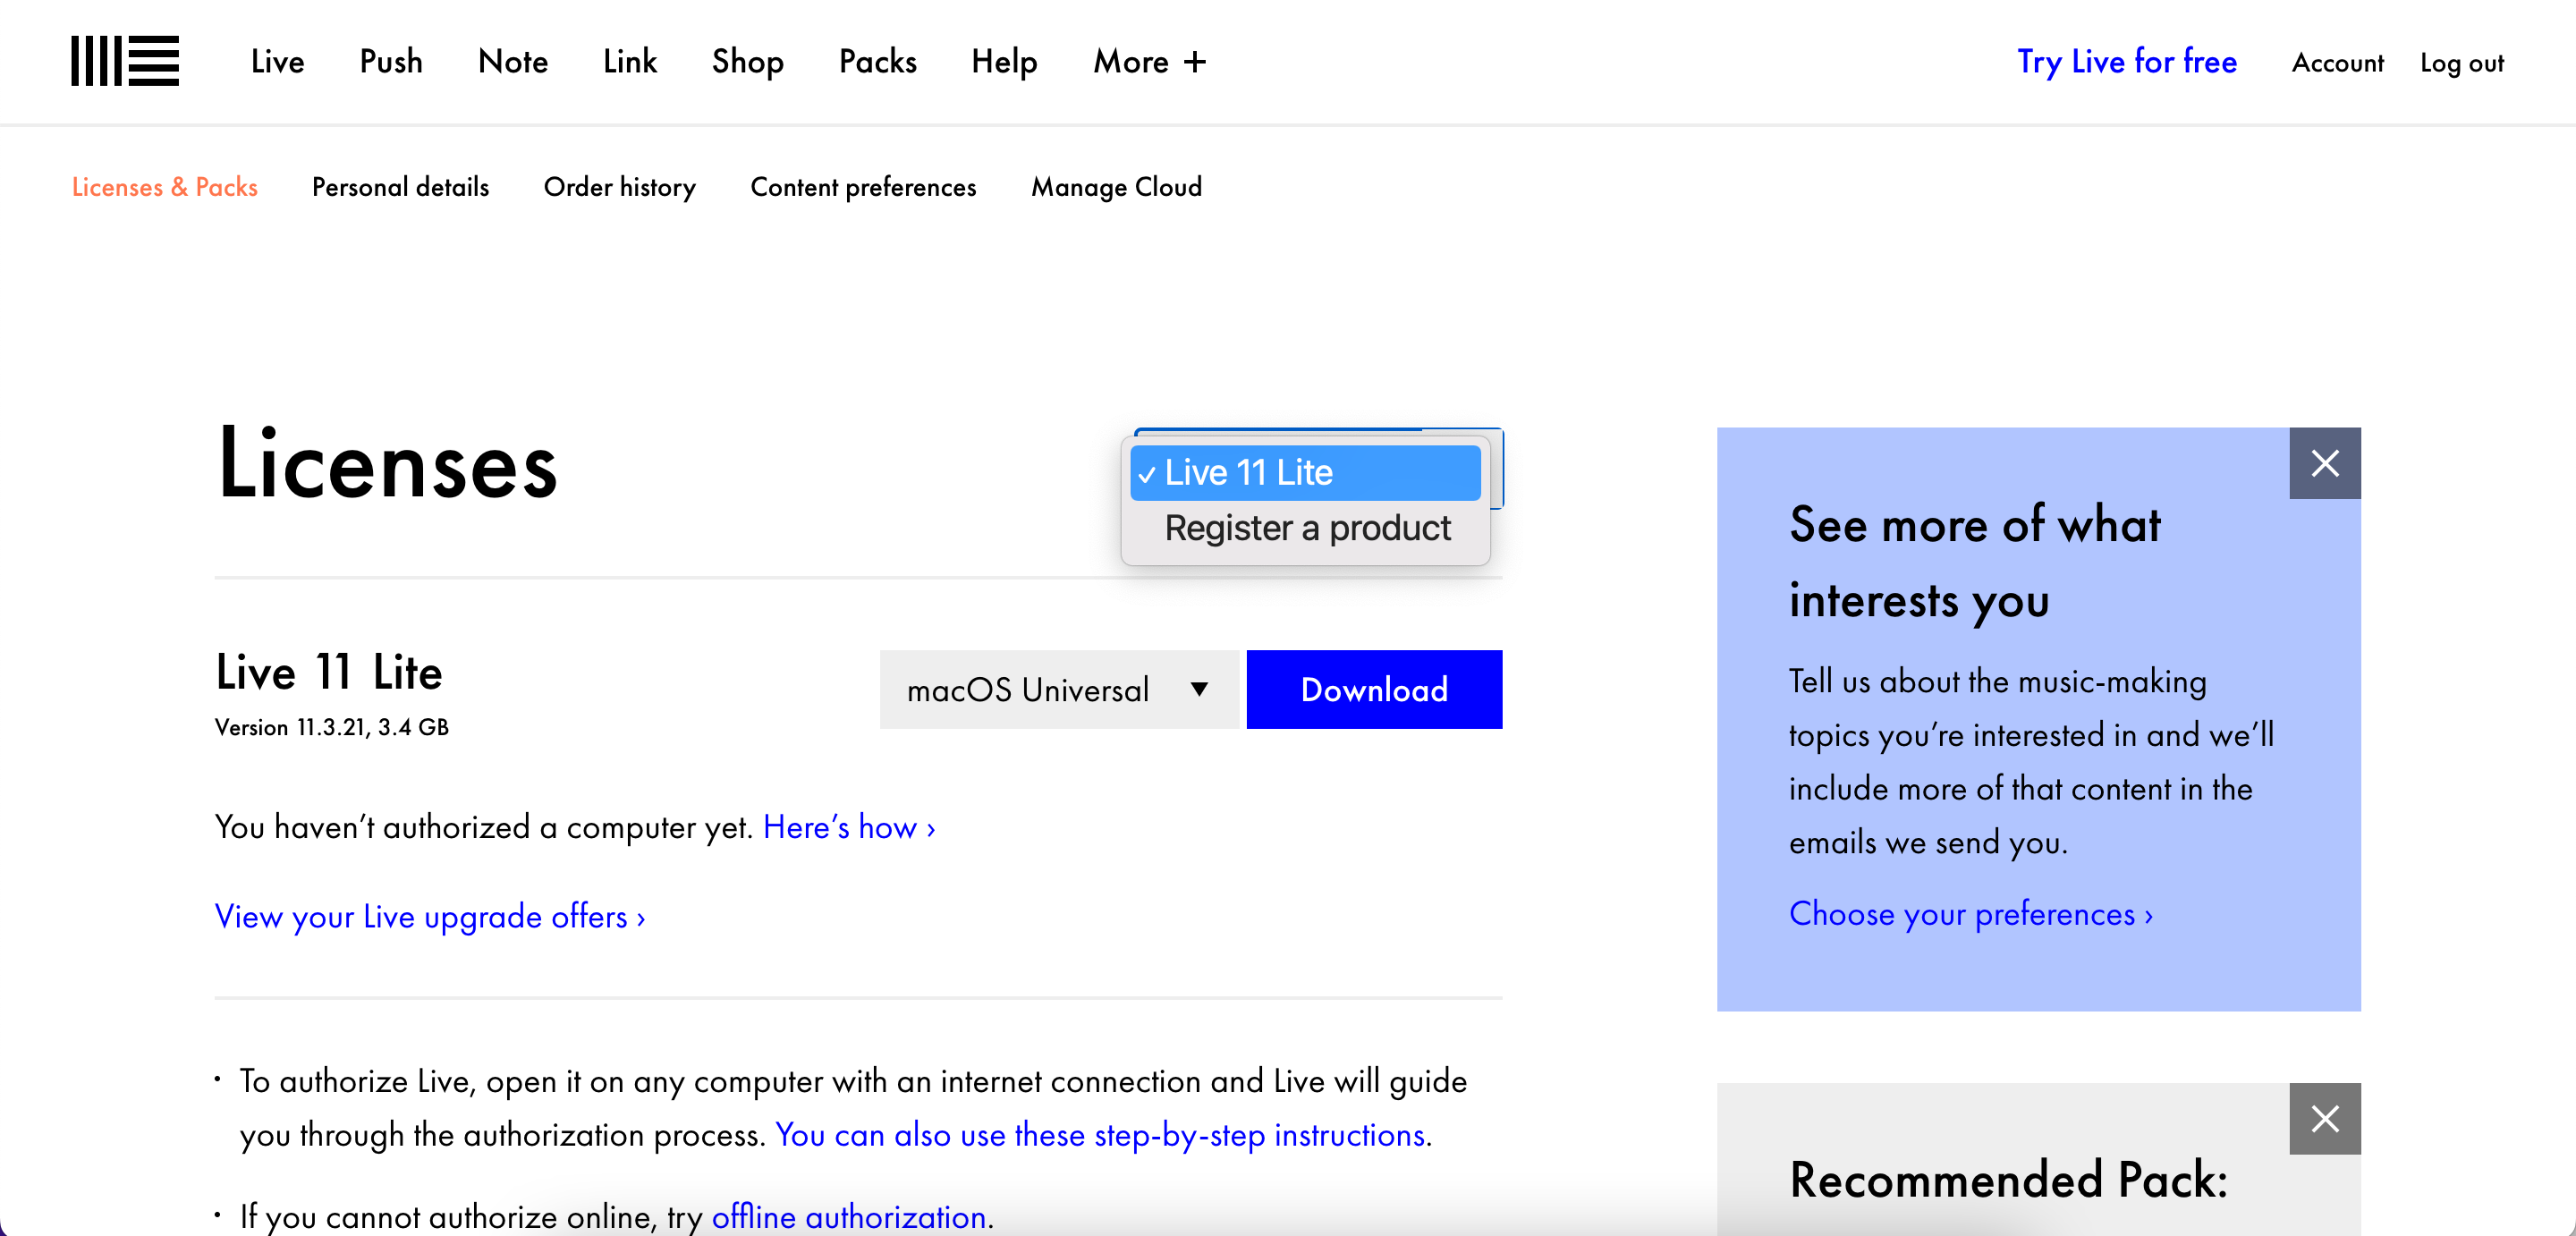Click the Ableton logo icon
This screenshot has width=2576, height=1236.
(x=125, y=61)
